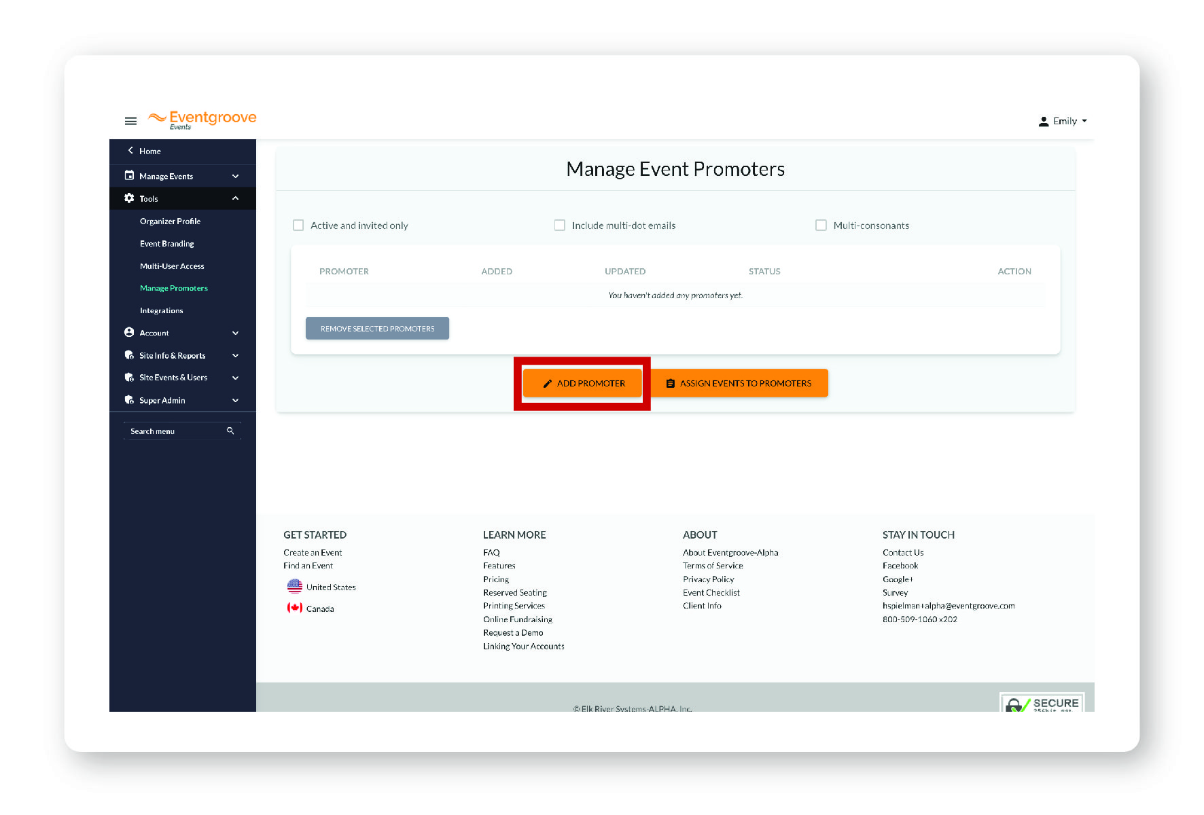Sort by the UPDATED column header

pos(625,271)
